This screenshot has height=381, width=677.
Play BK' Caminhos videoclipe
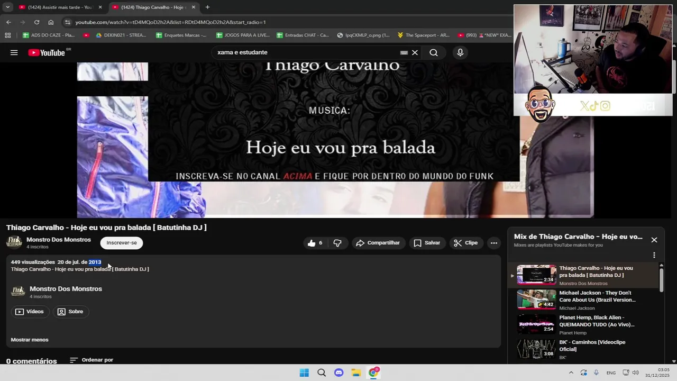coord(583,349)
